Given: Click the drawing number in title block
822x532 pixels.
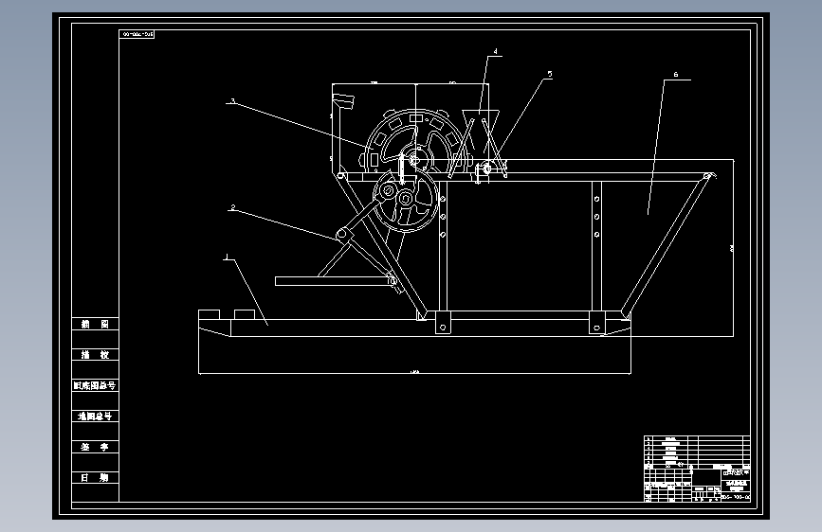Looking at the screenshot, I should click(736, 497).
